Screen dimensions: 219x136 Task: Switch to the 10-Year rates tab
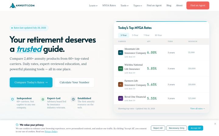(158, 35)
